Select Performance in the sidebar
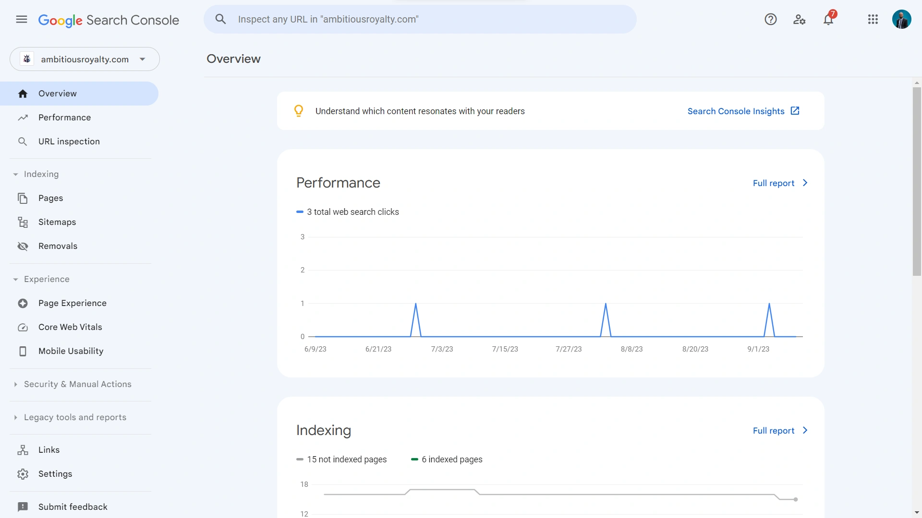This screenshot has width=922, height=518. click(x=64, y=117)
